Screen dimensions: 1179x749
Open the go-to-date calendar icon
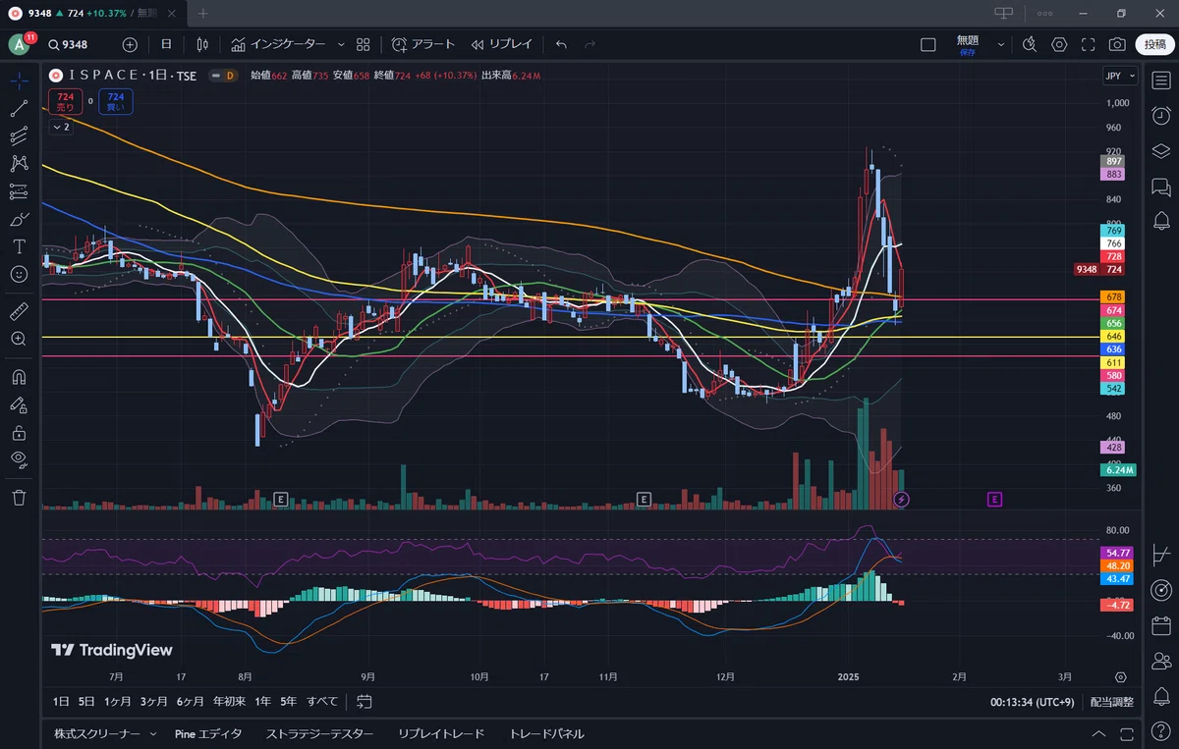[x=365, y=702]
